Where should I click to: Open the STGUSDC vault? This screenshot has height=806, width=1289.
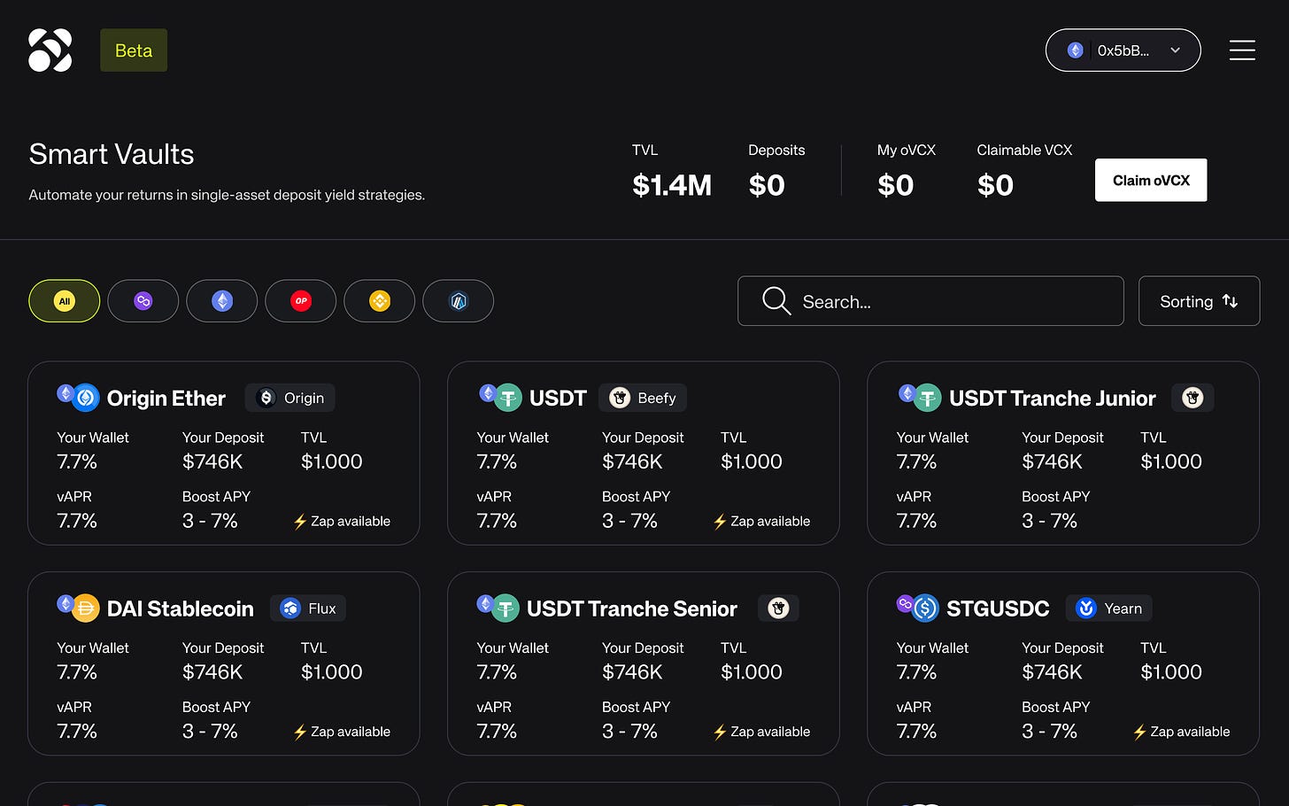(998, 609)
